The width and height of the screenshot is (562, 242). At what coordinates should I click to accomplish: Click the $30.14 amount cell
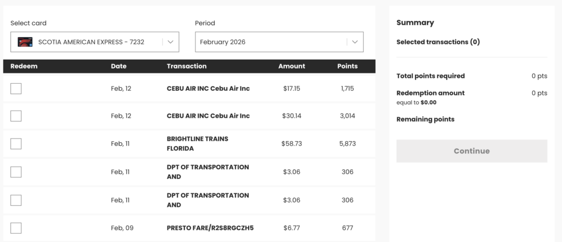(x=292, y=116)
